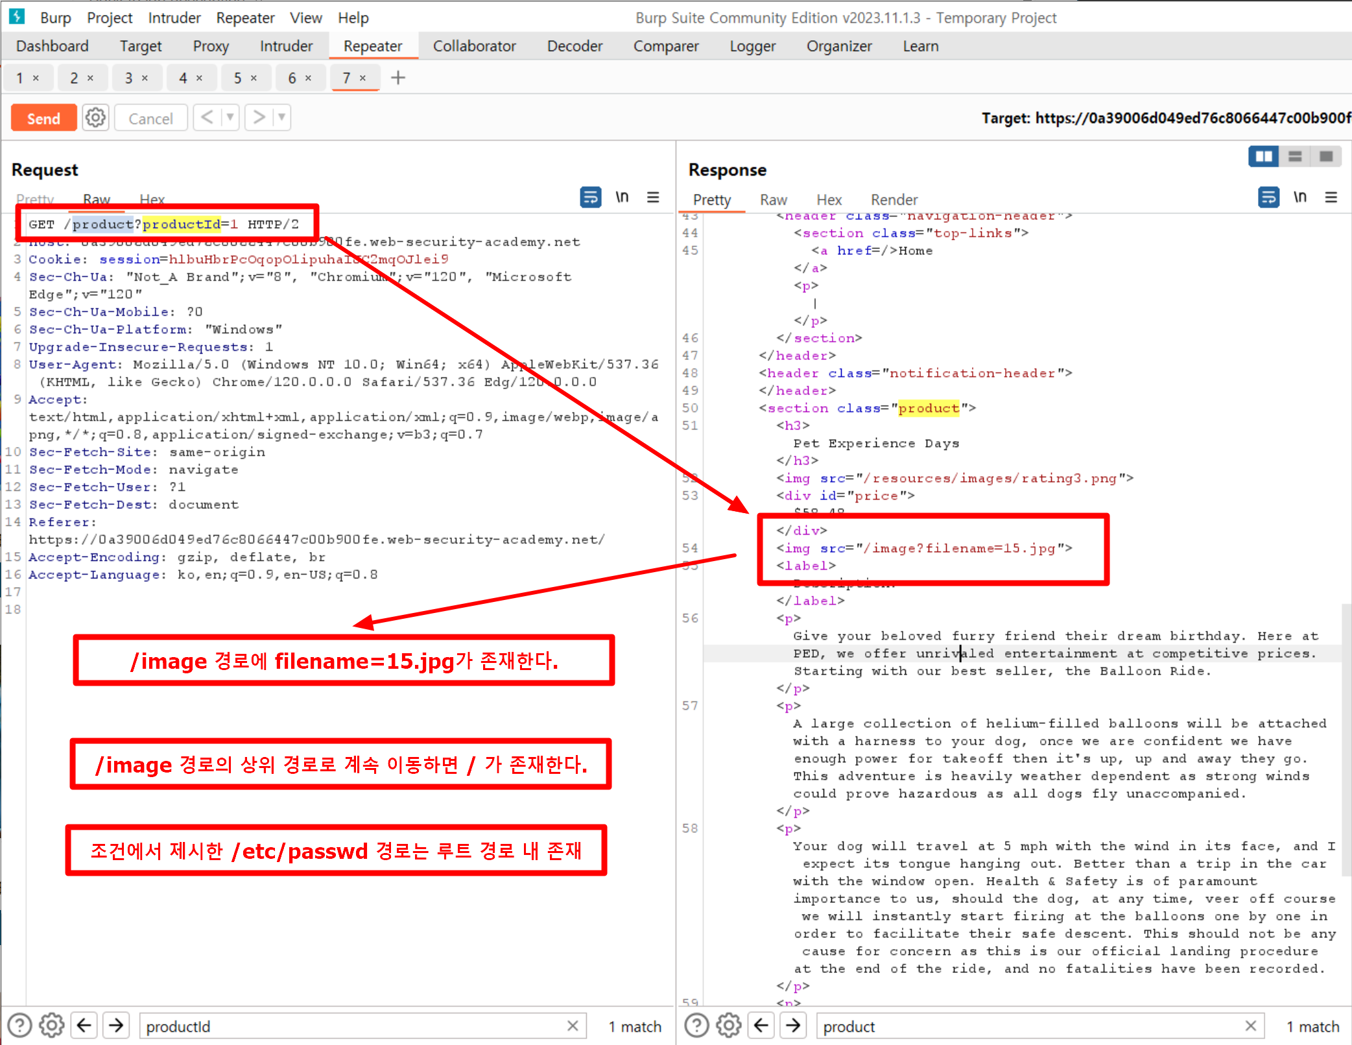Open Repeater request settings gear icon
Viewport: 1352px width, 1045px height.
pyautogui.click(x=95, y=118)
